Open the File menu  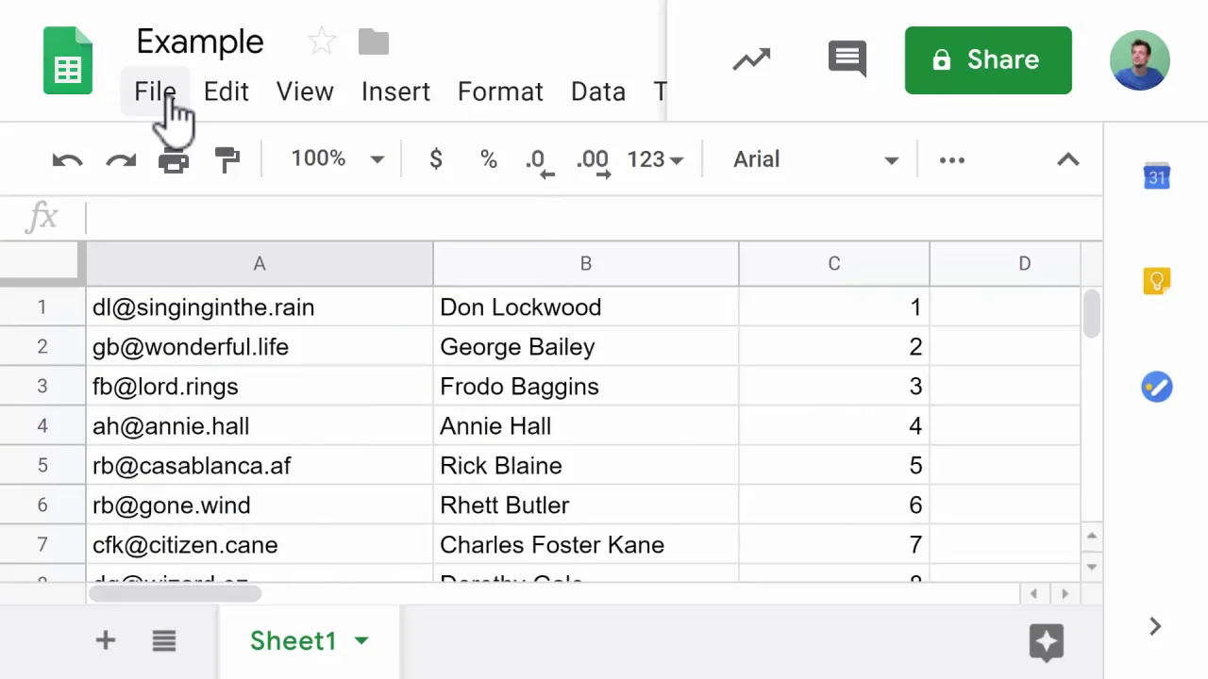pos(155,91)
